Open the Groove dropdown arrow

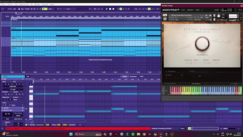pos(23,97)
